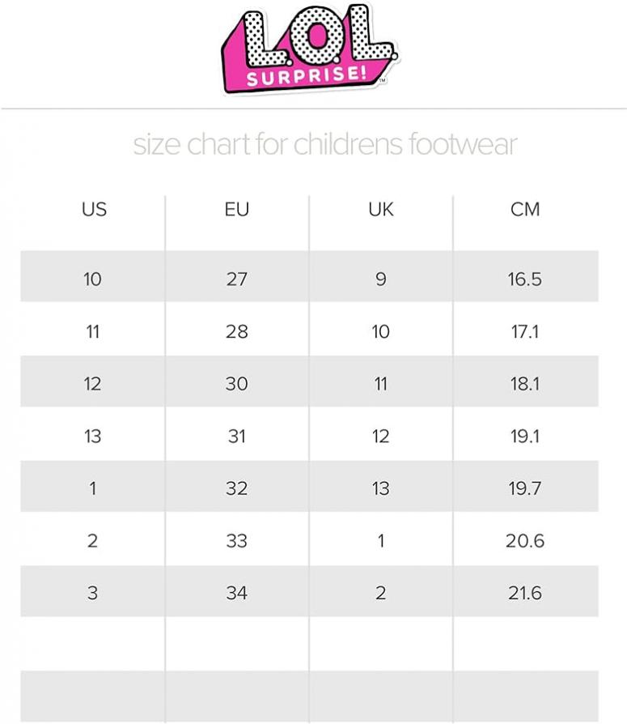Click the 21.6 CM cell

525,593
